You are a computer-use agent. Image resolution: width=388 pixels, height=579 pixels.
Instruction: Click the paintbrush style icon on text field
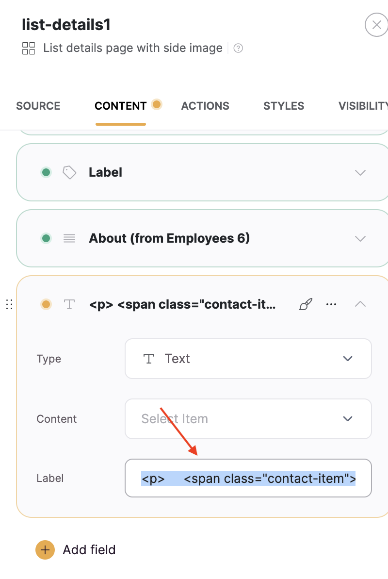[306, 304]
